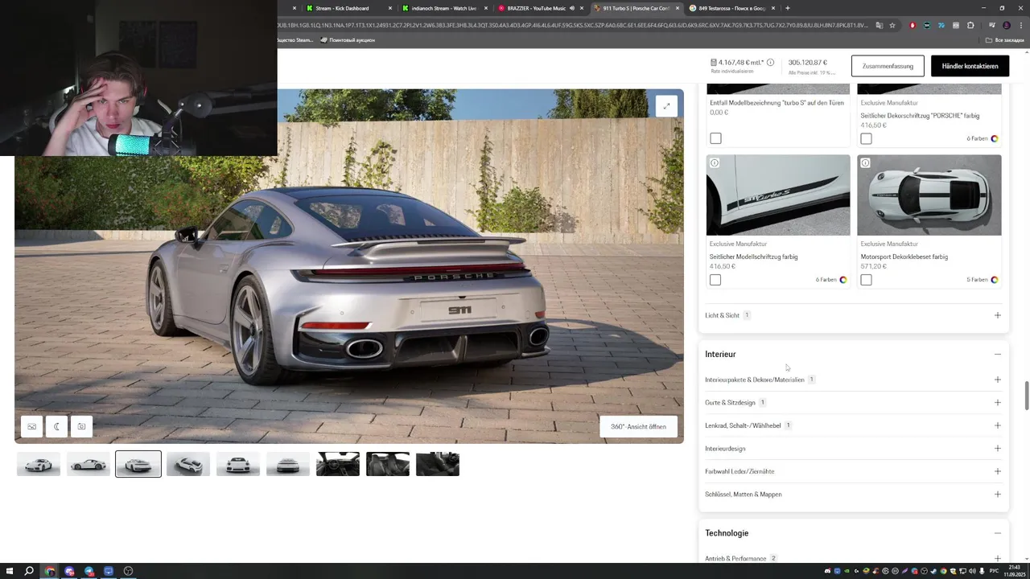
Task: Switch to indianoch Stream Watch Live tab
Action: (444, 8)
